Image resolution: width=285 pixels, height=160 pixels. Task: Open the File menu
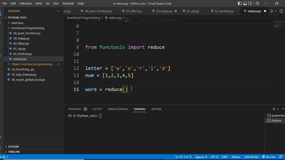[x=4, y=3]
